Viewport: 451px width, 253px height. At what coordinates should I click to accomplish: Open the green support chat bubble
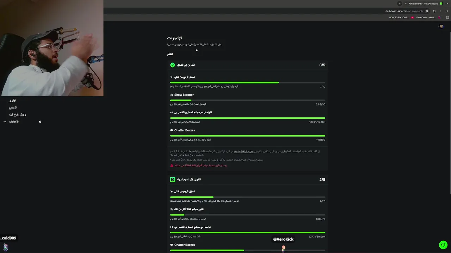(443, 245)
